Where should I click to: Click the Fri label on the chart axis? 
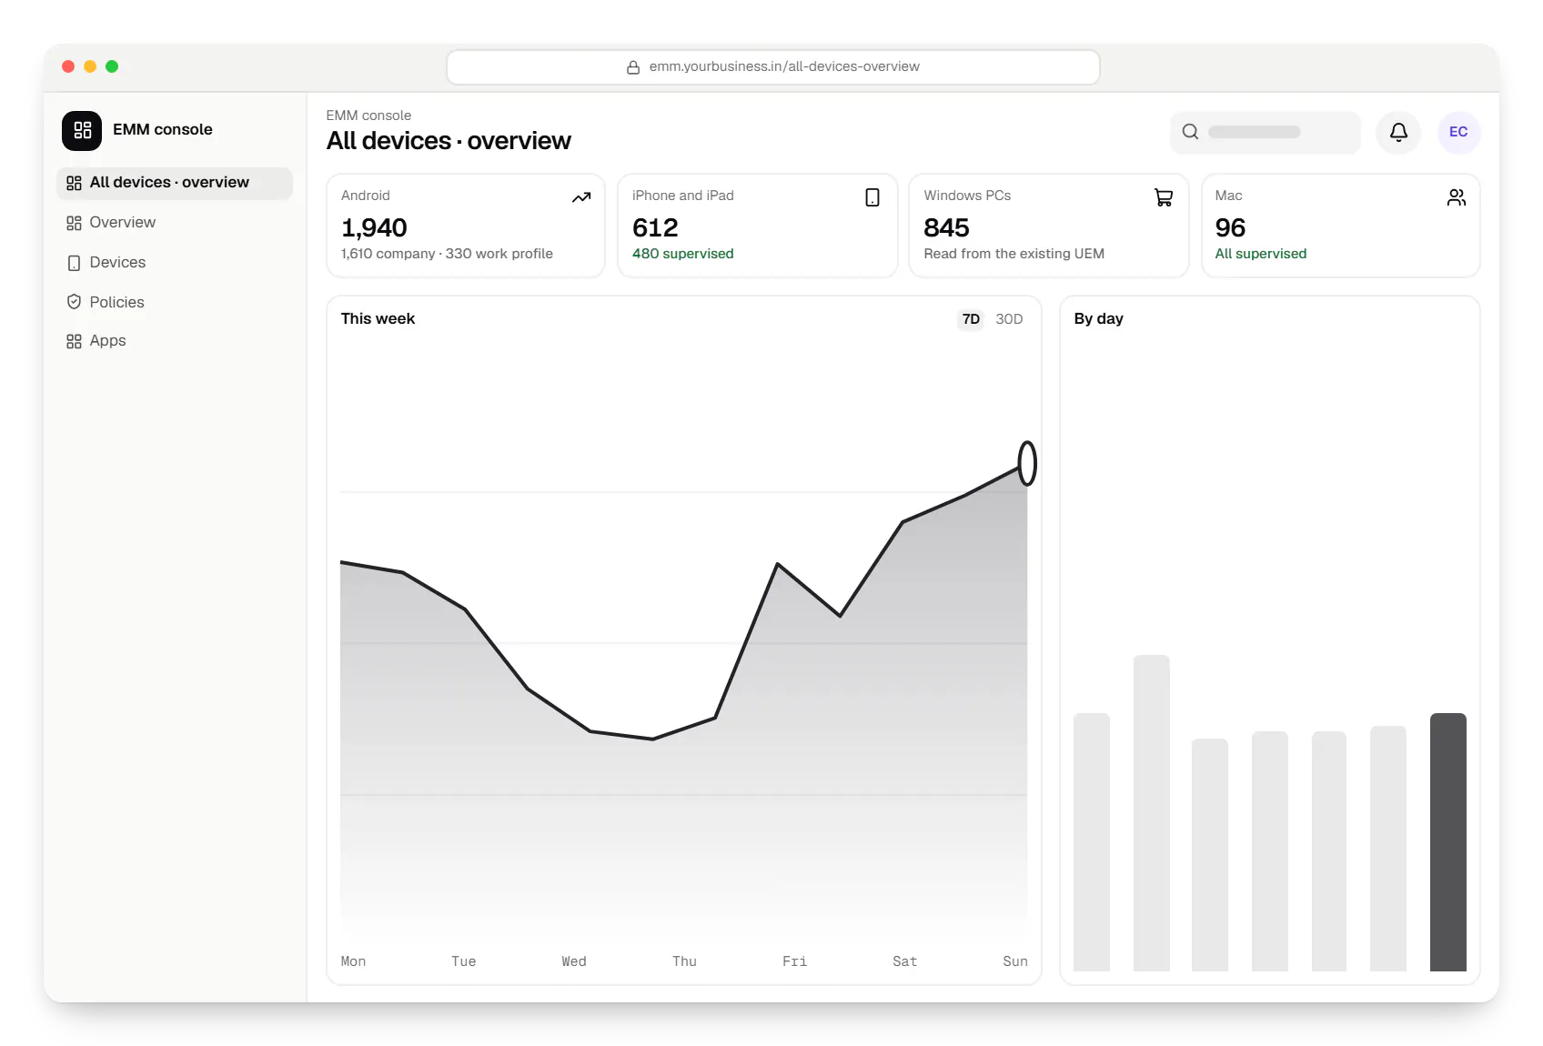794,961
